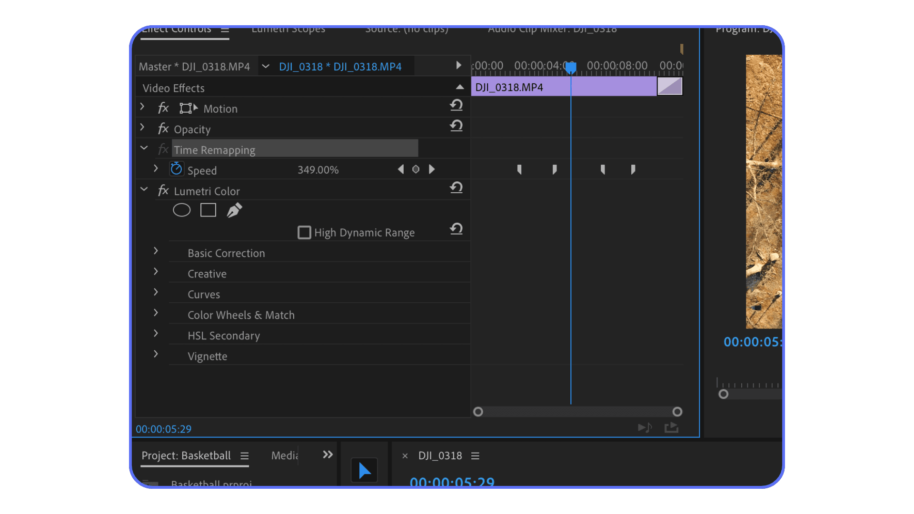The width and height of the screenshot is (914, 514).
Task: Toggle the Speed animation stopwatch
Action: [176, 168]
